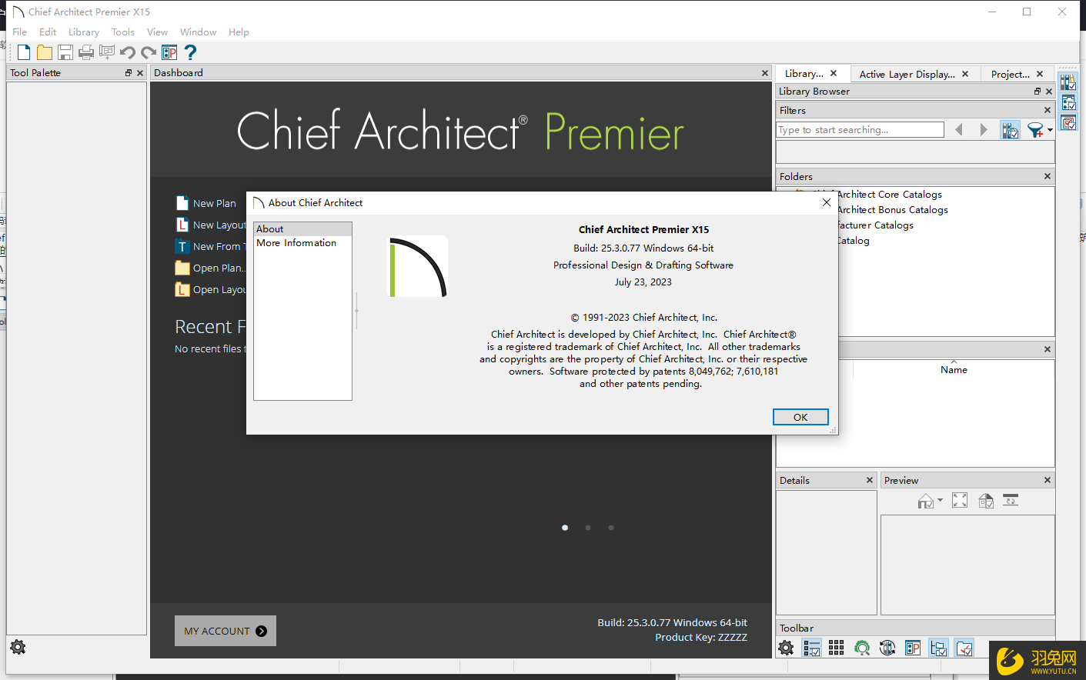
Task: Click the New Plan file toolbar icon
Action: tap(24, 52)
